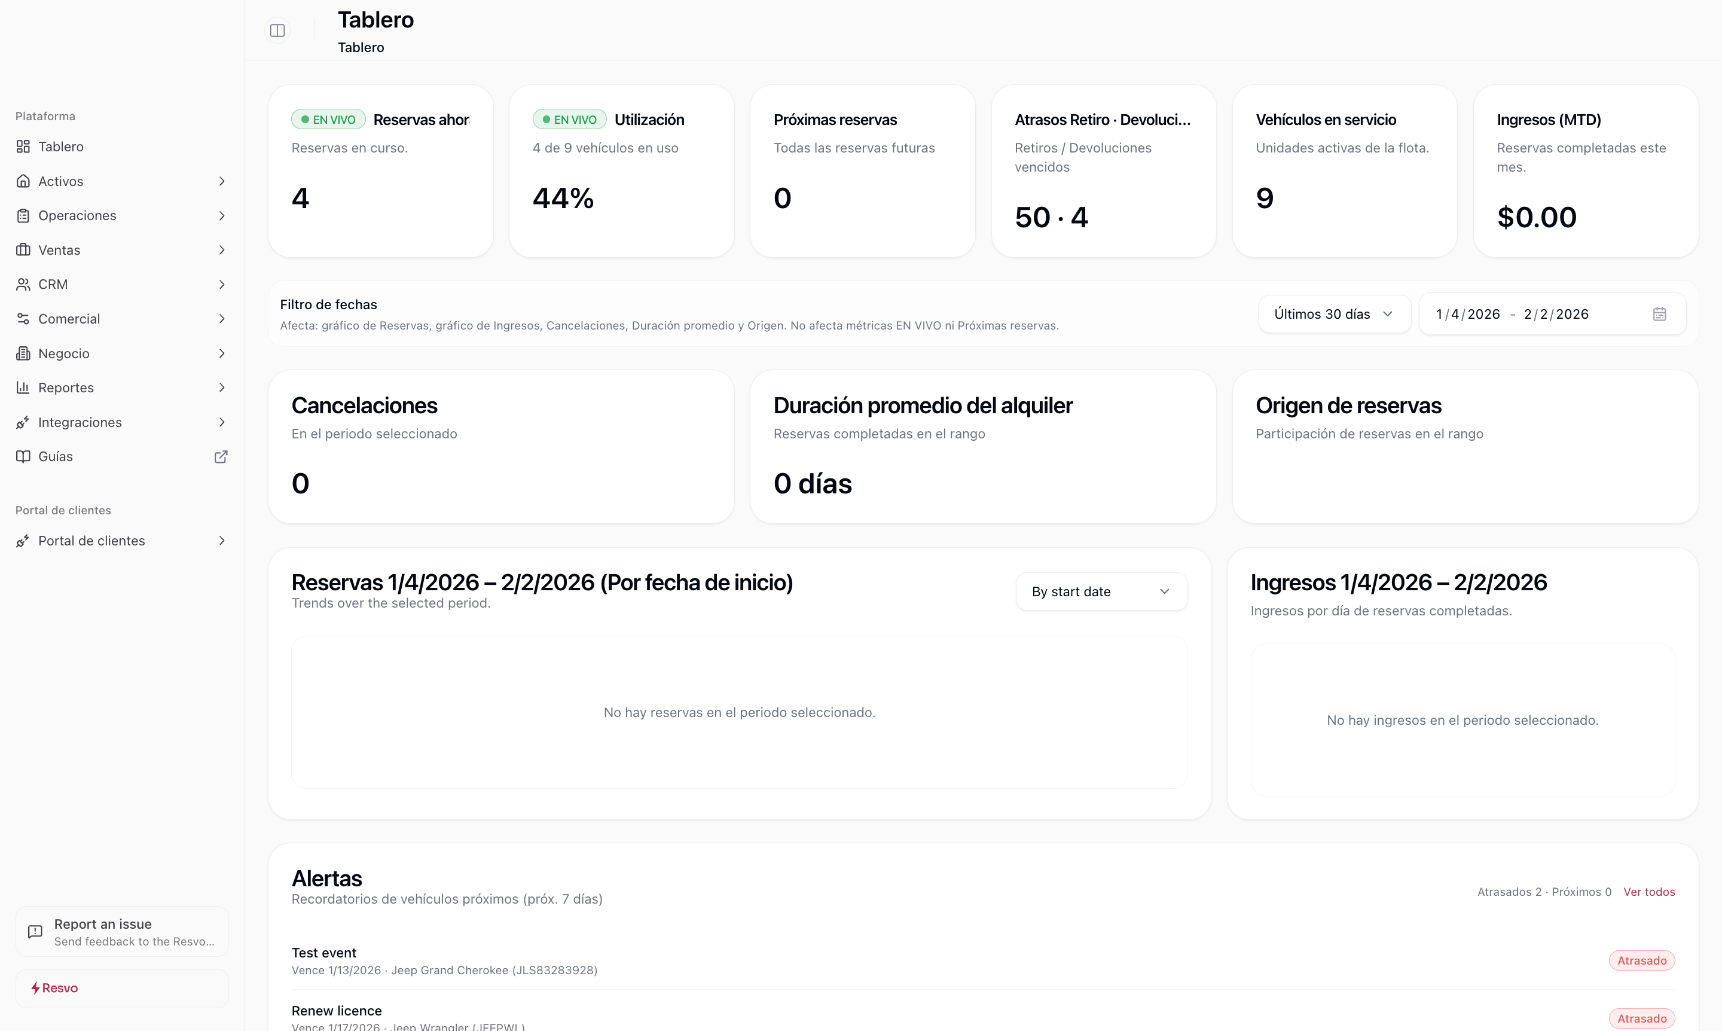Open the CRM contacts icon
The width and height of the screenshot is (1722, 1031).
click(23, 284)
